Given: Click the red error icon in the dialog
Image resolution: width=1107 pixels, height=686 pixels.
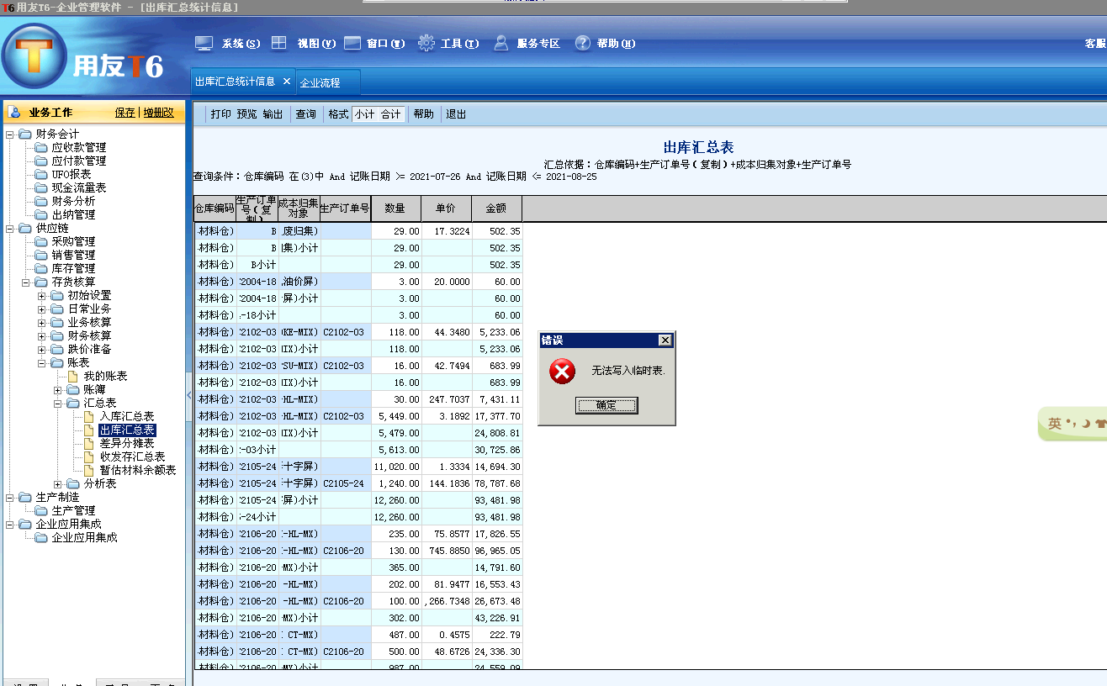Looking at the screenshot, I should pos(562,371).
